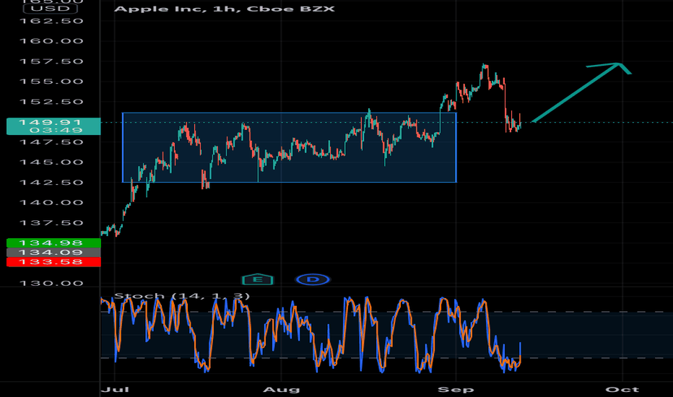Click the 130.00 price axis value
Viewport: 673px width, 397px height.
pyautogui.click(x=51, y=283)
